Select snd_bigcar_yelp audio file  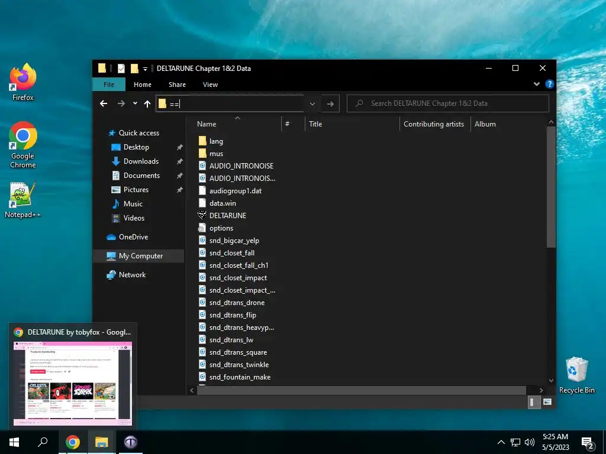(229, 241)
